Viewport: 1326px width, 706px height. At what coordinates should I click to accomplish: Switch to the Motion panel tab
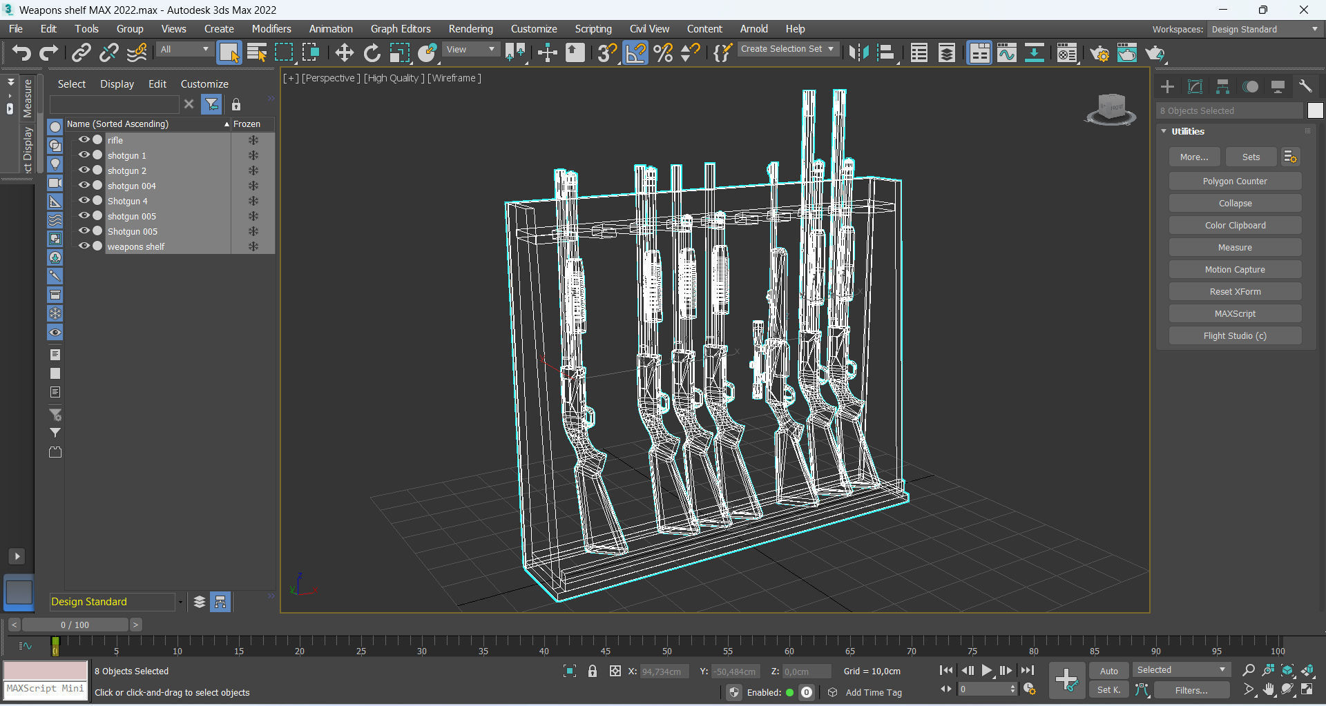click(x=1250, y=86)
